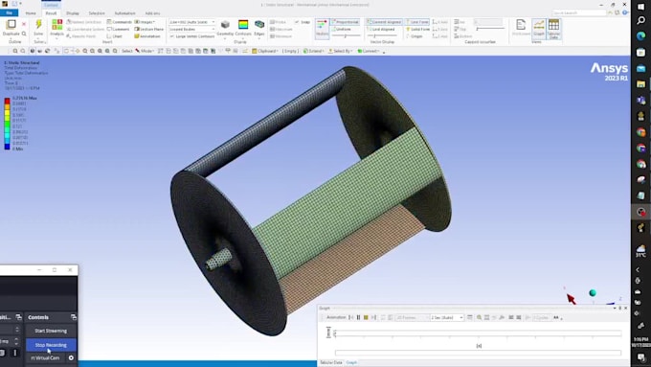Click Stop Recording in recorder window

(51, 345)
